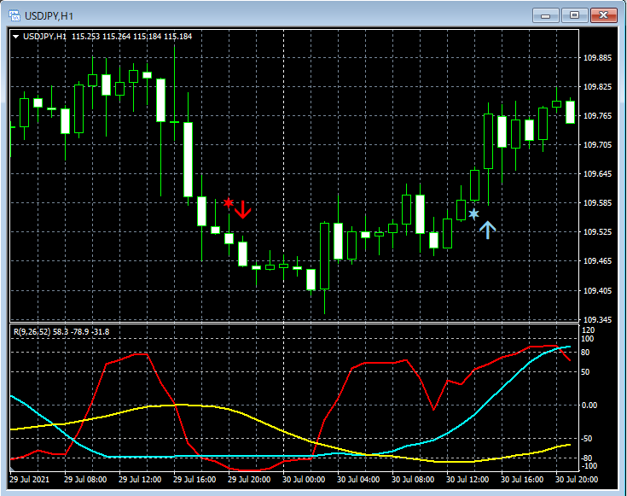
Task: Click the 30 Jul 04:00 time label
Action: click(x=358, y=479)
